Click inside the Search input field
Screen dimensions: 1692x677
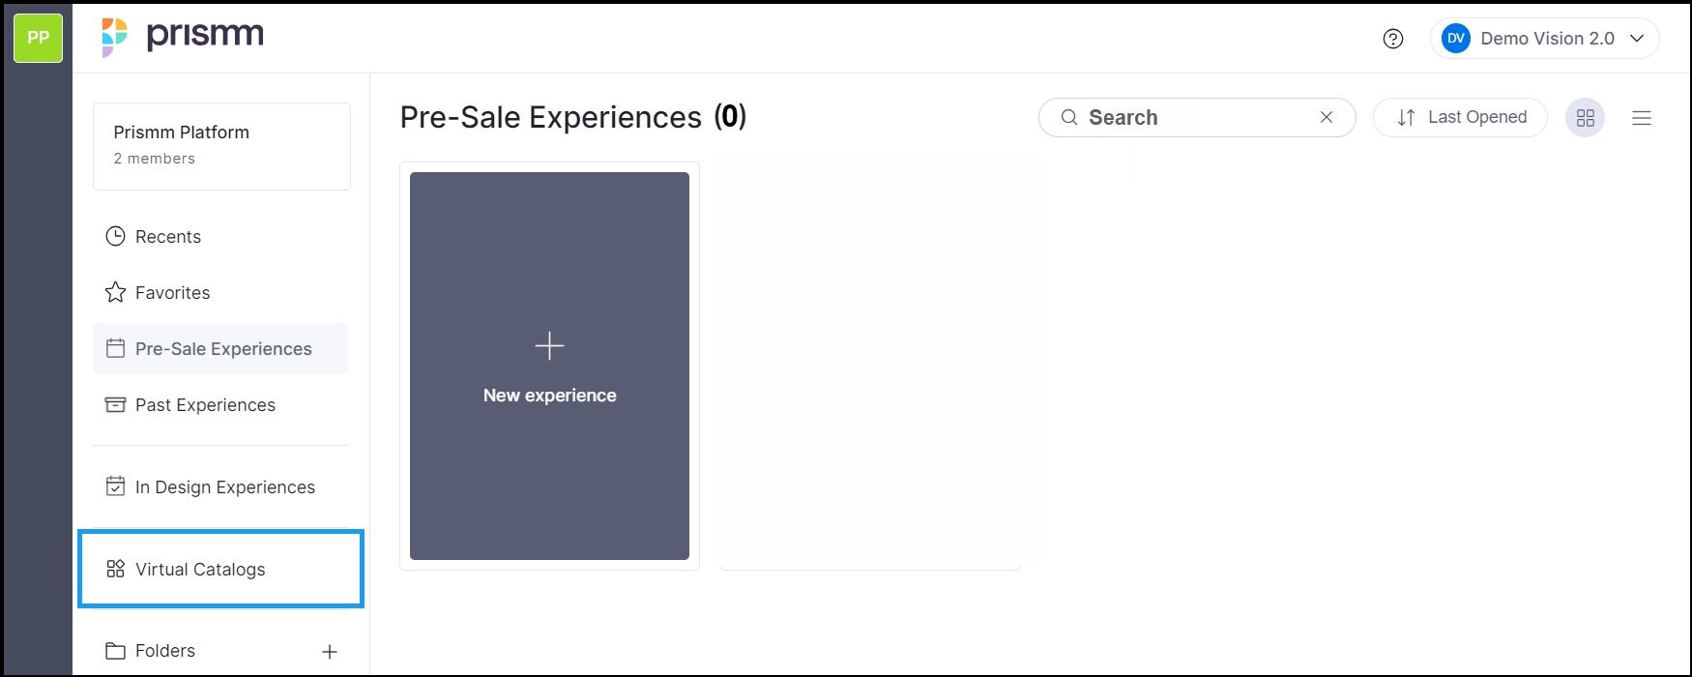click(x=1197, y=118)
